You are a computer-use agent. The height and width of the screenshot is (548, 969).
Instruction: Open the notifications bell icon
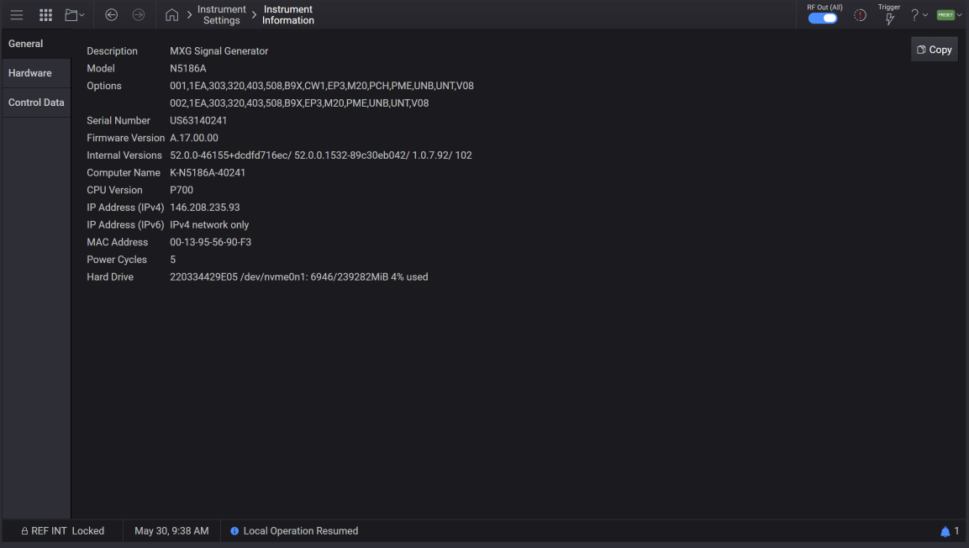945,531
